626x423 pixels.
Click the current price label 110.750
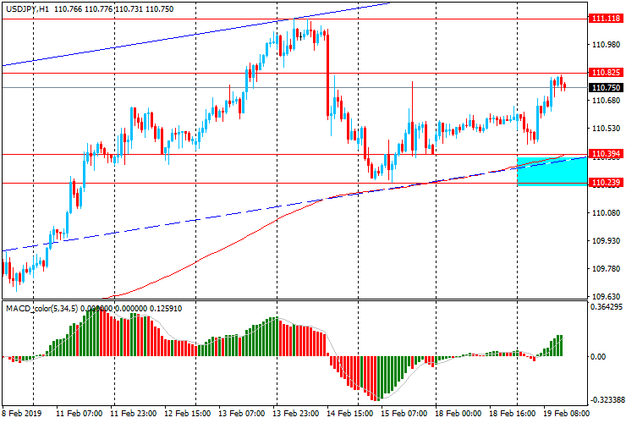tap(606, 87)
